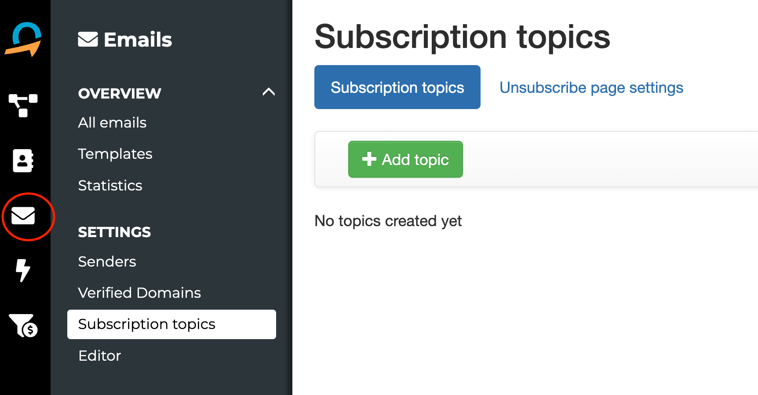Switch to Unsubscribe page settings tab
This screenshot has width=758, height=395.
591,88
